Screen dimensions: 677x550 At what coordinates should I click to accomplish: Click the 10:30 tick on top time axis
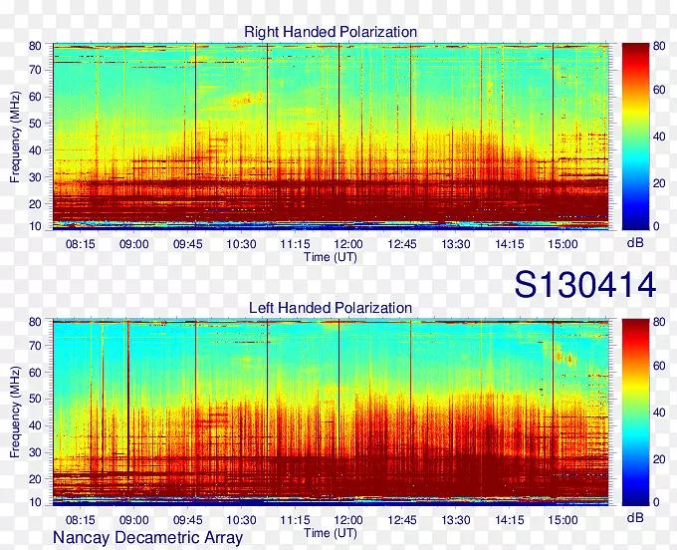point(241,244)
